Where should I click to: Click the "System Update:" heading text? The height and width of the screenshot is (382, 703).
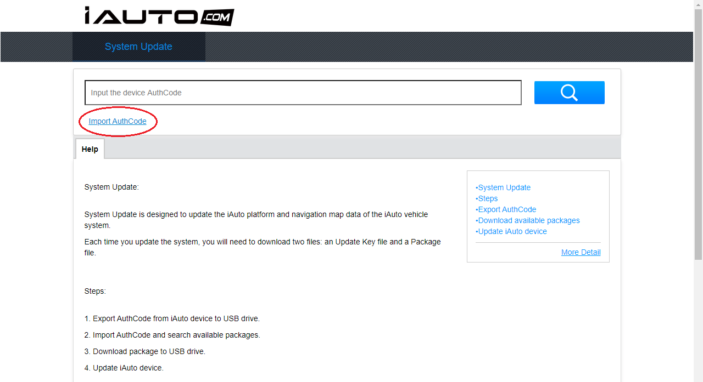coord(111,187)
